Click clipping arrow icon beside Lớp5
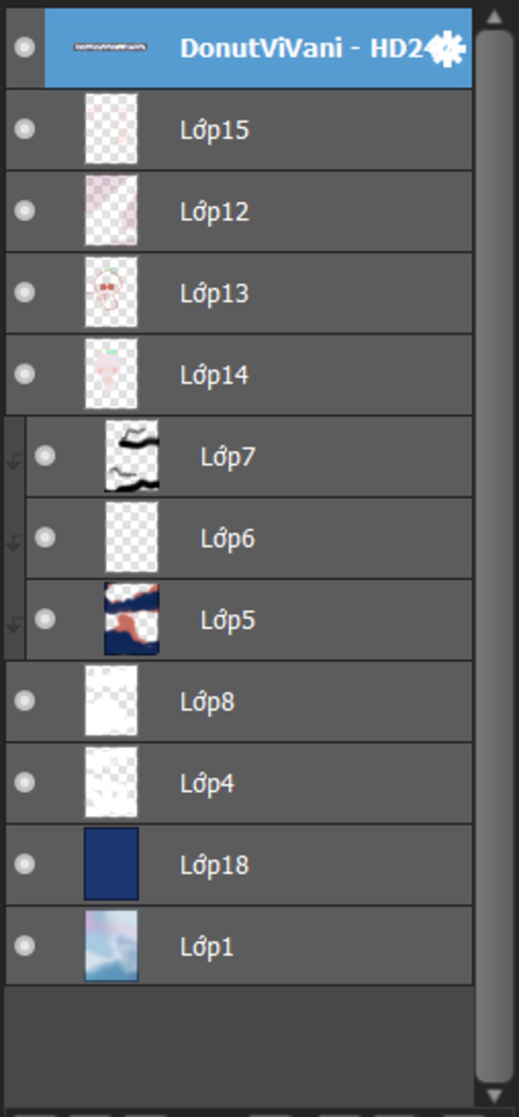519x1117 pixels. (14, 624)
